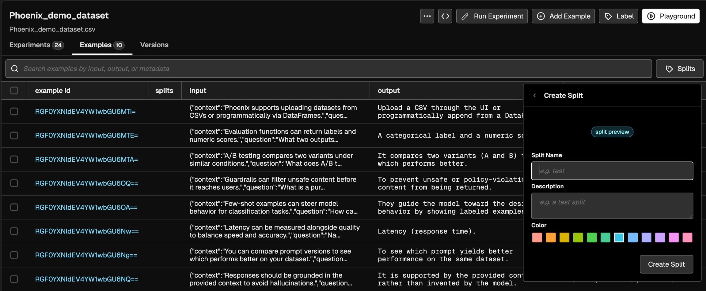
Task: Click the code brackets icon button
Action: 445,16
